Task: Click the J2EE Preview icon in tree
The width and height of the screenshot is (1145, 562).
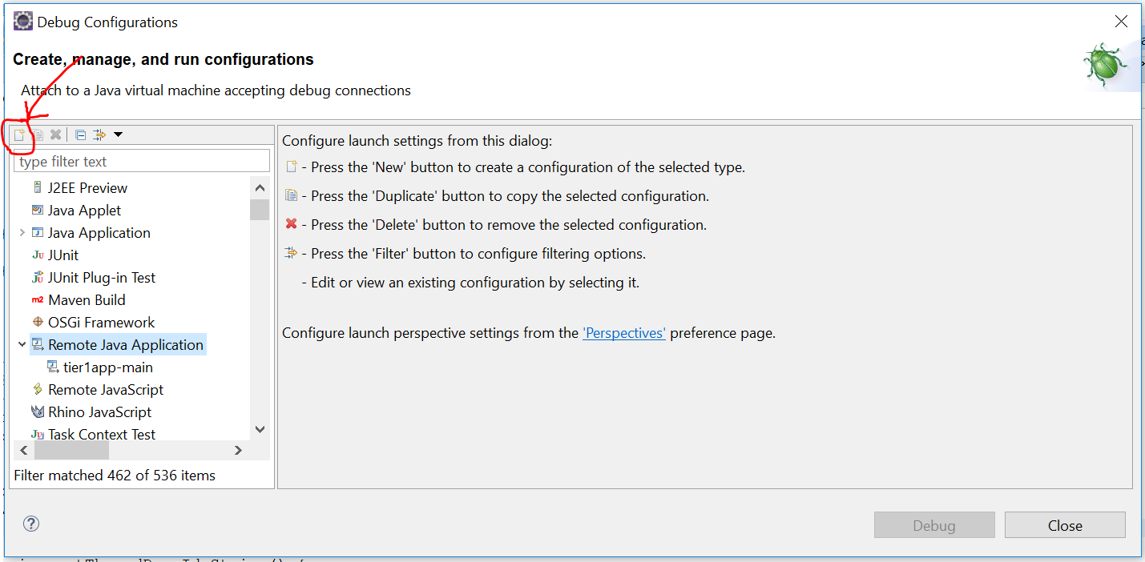Action: pyautogui.click(x=38, y=187)
